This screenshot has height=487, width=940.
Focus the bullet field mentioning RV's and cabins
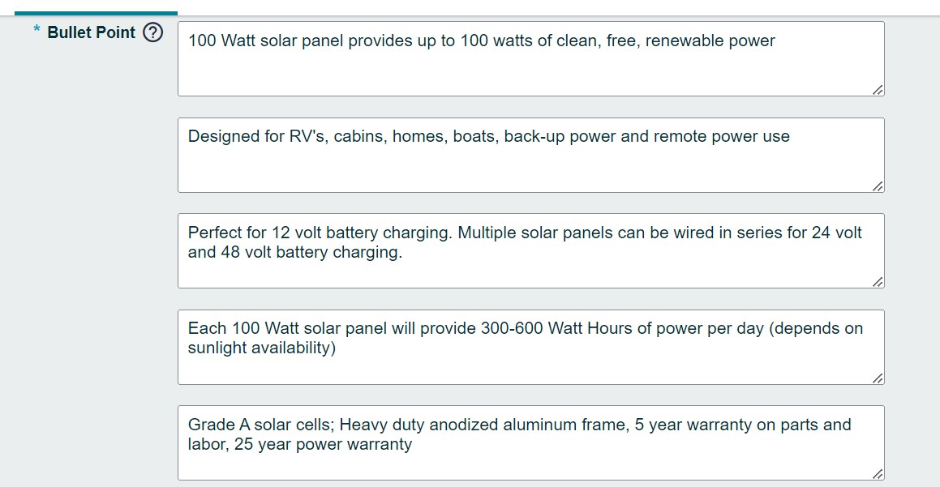(531, 155)
